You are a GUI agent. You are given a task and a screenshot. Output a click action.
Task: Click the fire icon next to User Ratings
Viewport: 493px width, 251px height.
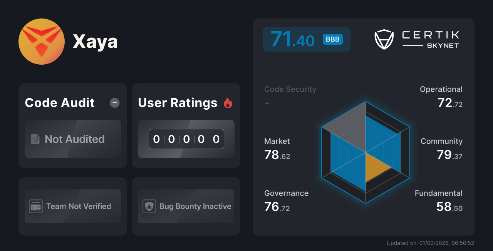tap(228, 102)
